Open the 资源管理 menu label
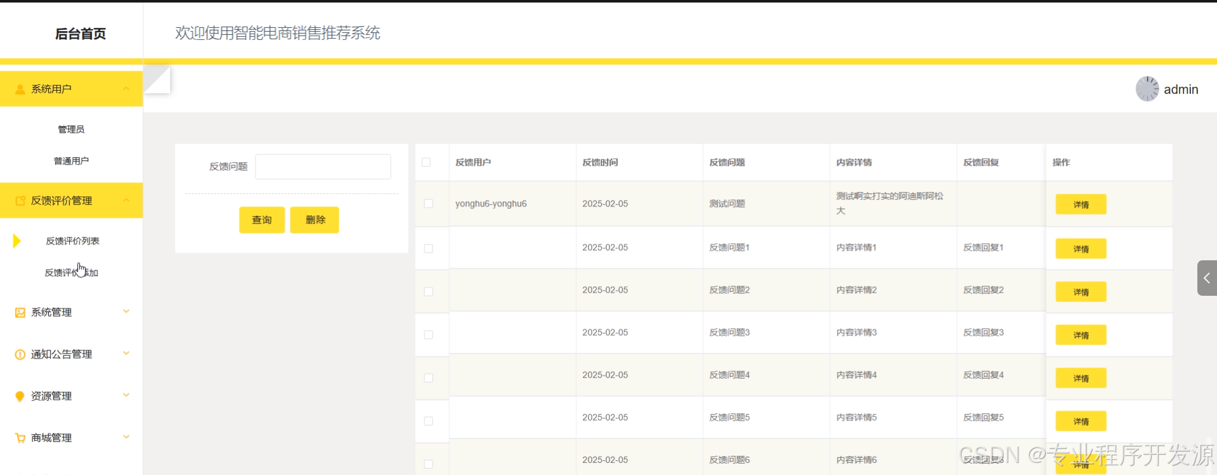This screenshot has width=1217, height=475. pos(51,396)
